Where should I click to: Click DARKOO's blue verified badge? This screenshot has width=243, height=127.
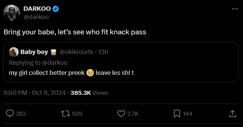coord(55,9)
